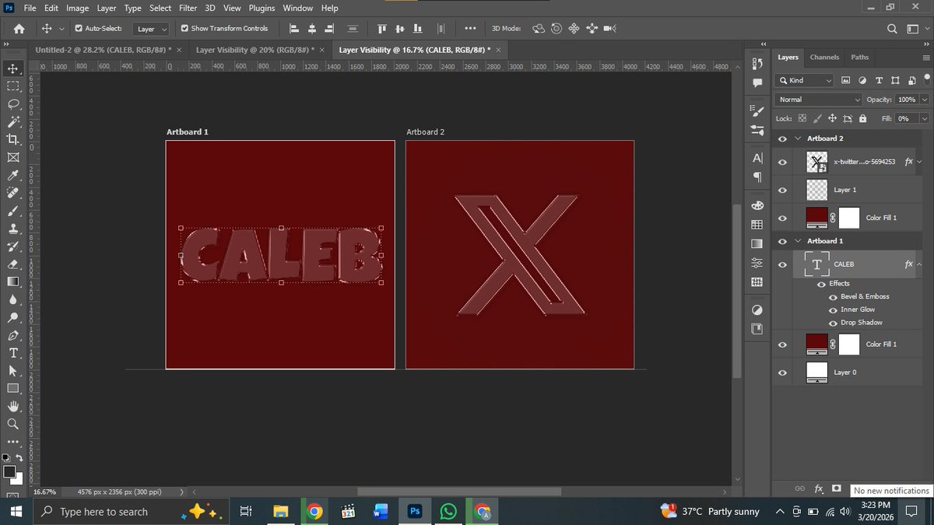Open the History panel icon

[758, 65]
